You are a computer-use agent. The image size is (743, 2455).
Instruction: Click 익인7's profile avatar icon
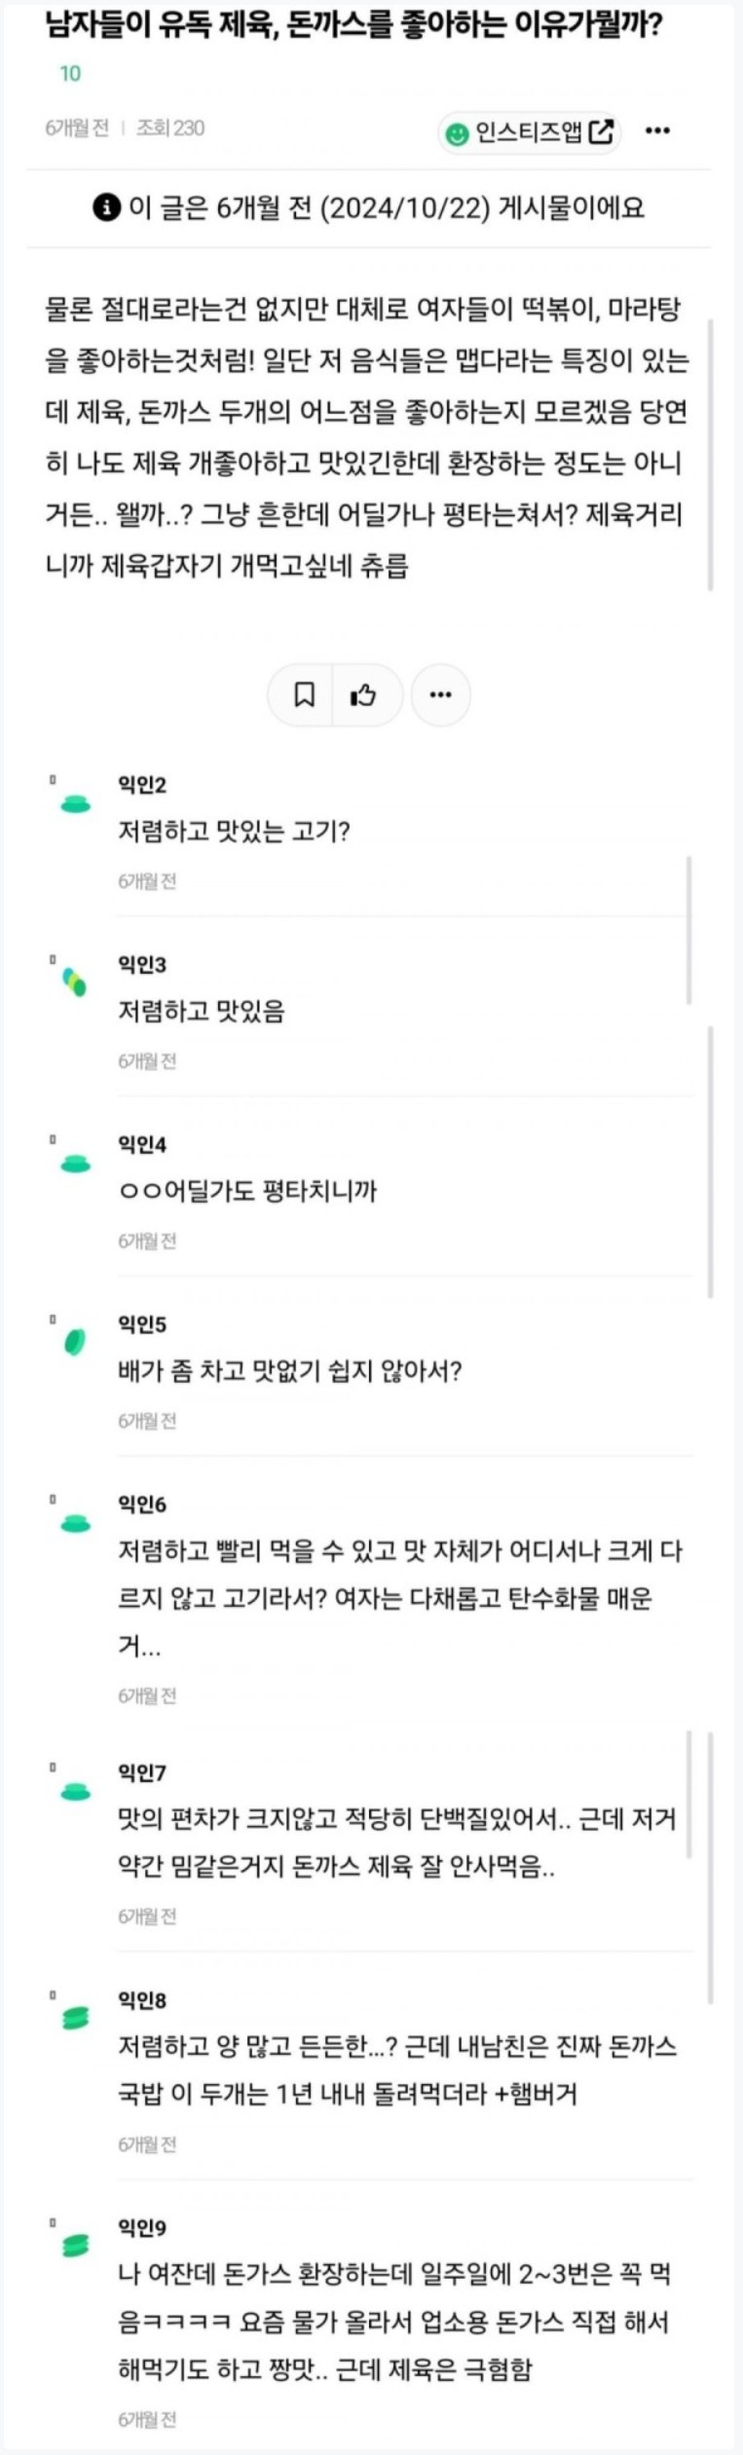click(76, 1792)
